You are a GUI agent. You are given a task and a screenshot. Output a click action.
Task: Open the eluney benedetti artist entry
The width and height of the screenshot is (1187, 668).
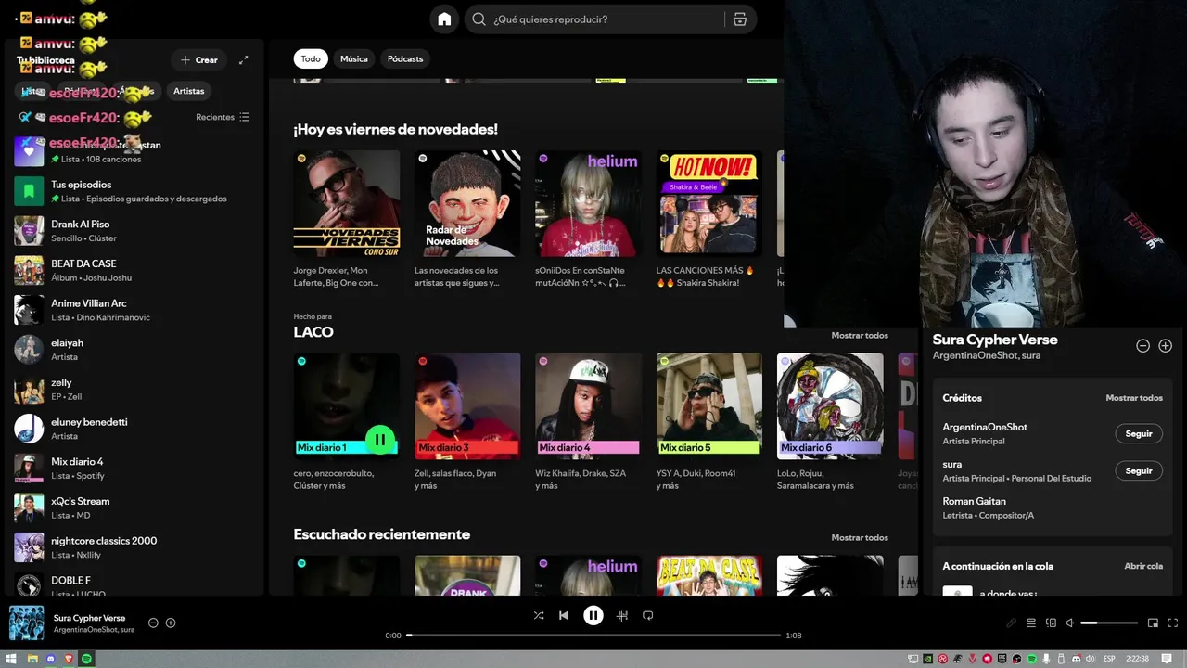coord(136,429)
